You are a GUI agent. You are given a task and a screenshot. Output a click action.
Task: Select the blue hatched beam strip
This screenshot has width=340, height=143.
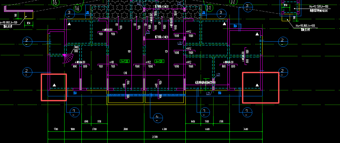coord(146,95)
